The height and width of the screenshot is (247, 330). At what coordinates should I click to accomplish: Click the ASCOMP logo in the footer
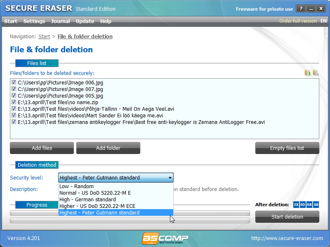[x=165, y=238]
